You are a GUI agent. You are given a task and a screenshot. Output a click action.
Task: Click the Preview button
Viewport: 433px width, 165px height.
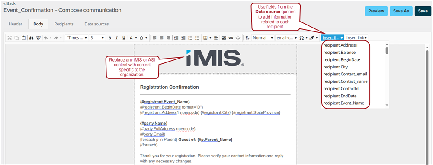coord(376,11)
